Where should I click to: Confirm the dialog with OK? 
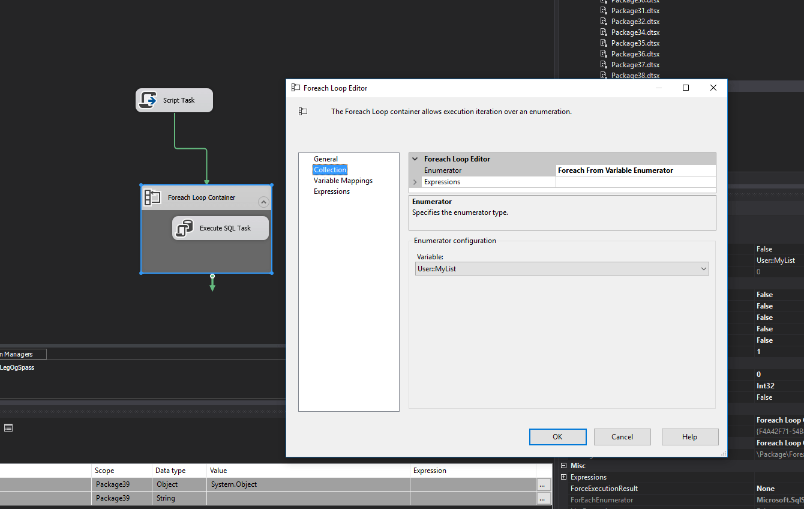coord(557,437)
